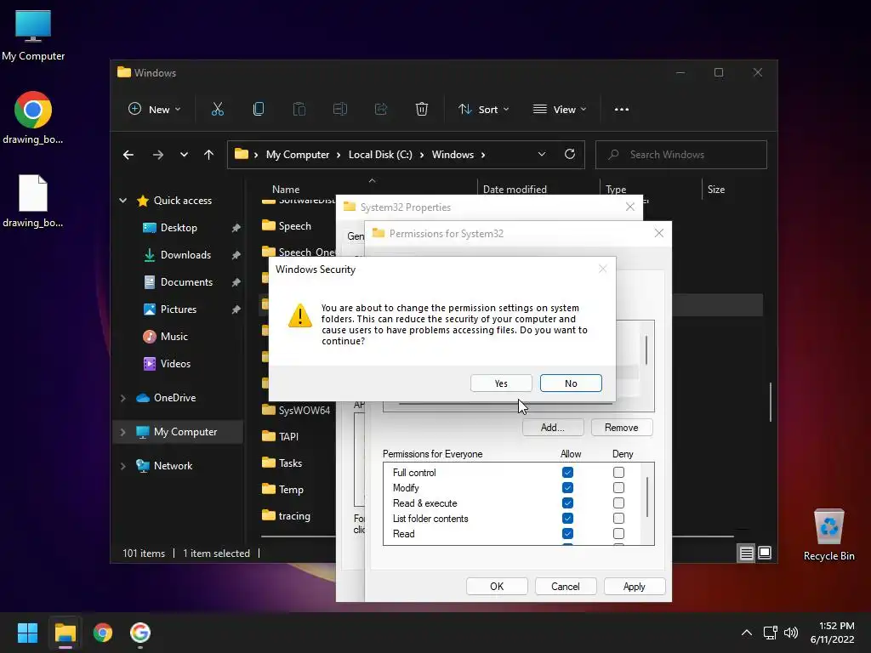Viewport: 871px width, 653px height.
Task: Toggle Allow for Read & execute
Action: (567, 503)
